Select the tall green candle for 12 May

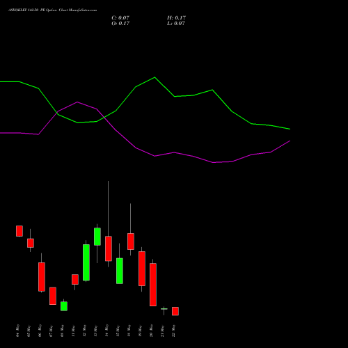click(x=86, y=262)
